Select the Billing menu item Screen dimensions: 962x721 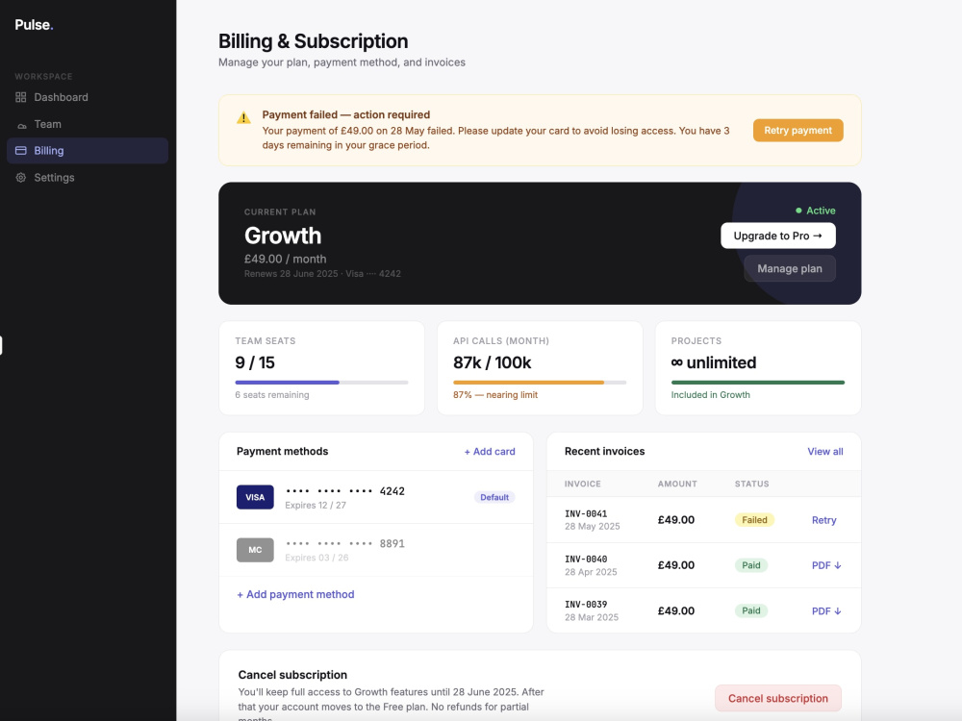tap(88, 150)
